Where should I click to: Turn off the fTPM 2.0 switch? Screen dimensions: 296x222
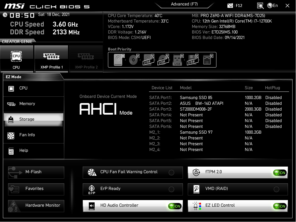pos(280,173)
